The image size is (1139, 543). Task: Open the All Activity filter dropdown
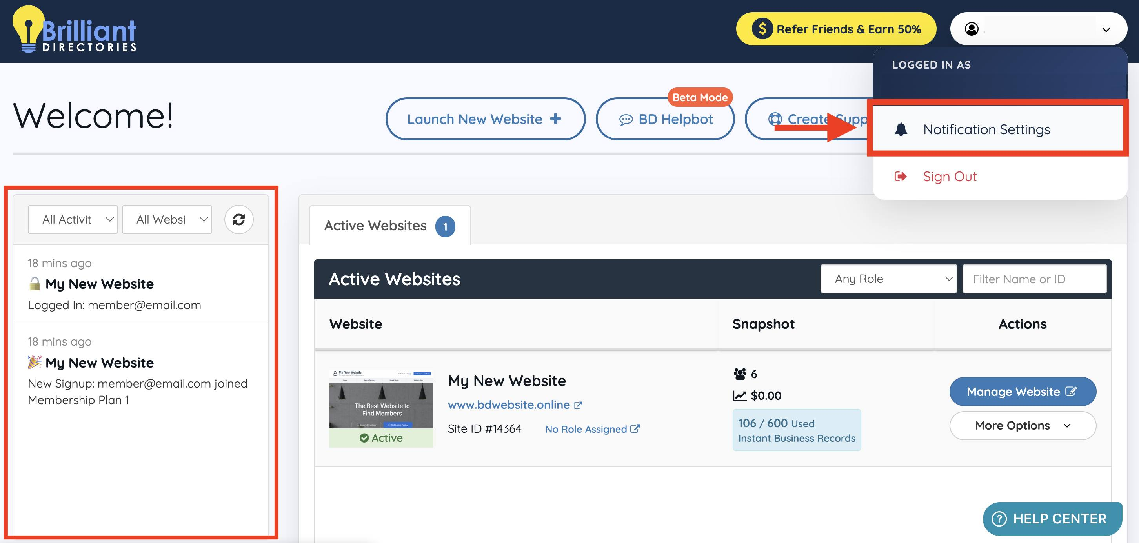click(x=73, y=219)
